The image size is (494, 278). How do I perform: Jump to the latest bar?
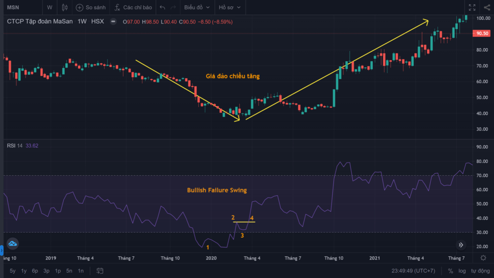[x=461, y=245]
